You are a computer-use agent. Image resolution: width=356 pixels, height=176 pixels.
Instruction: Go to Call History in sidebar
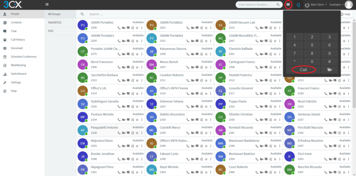(18, 39)
